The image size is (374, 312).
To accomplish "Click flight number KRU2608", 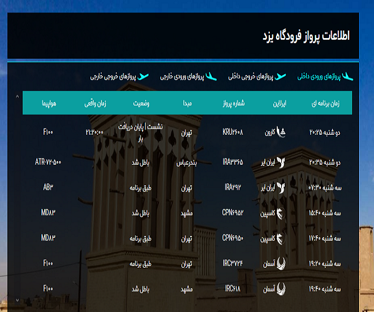I will (x=233, y=132).
